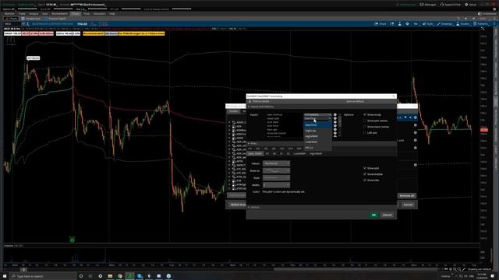Select HighLow option in dropdown list
499x280 pixels.
pos(317,131)
